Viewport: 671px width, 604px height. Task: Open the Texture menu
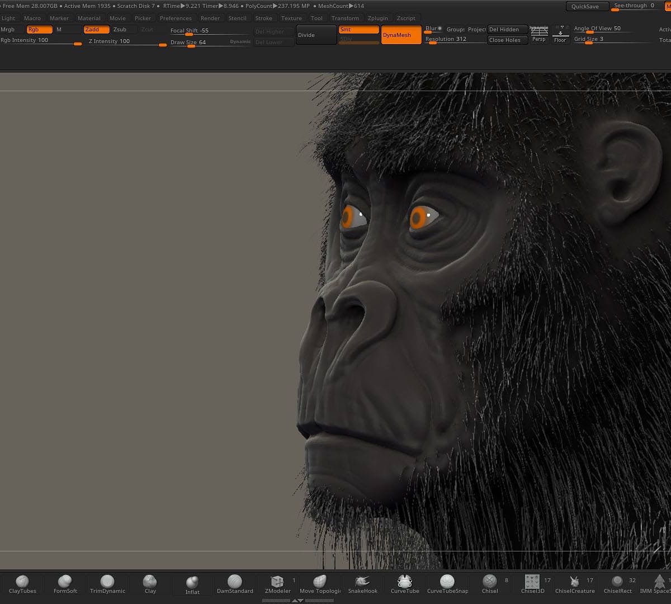click(291, 18)
